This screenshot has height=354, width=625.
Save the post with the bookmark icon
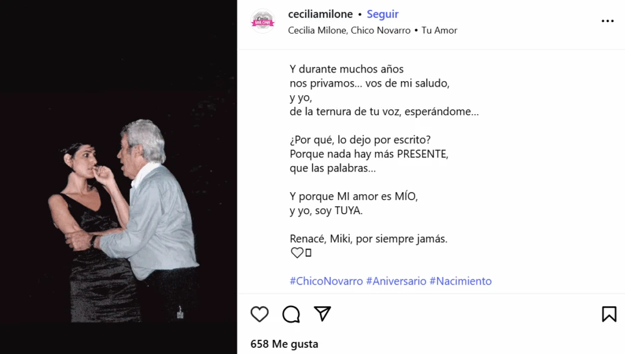[x=609, y=314]
